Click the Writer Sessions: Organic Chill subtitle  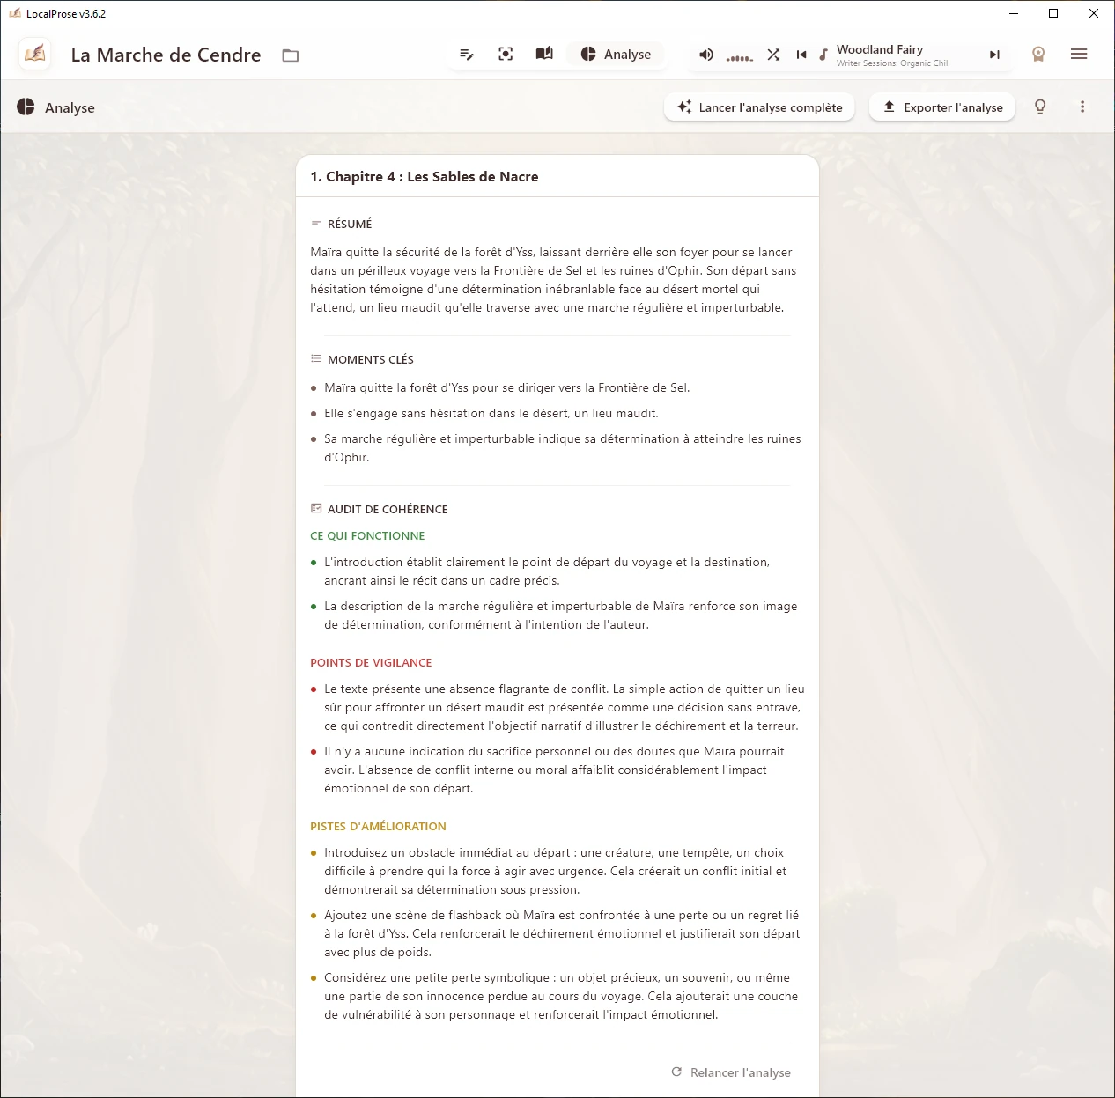893,63
